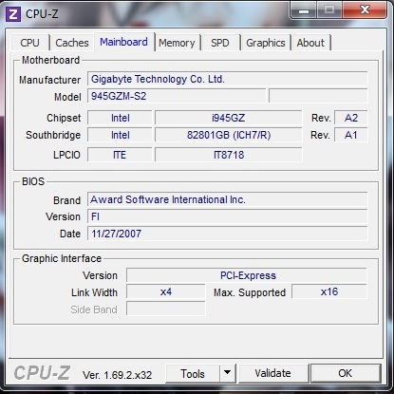Image resolution: width=394 pixels, height=394 pixels.
Task: Go to the Memory tab
Action: (177, 43)
